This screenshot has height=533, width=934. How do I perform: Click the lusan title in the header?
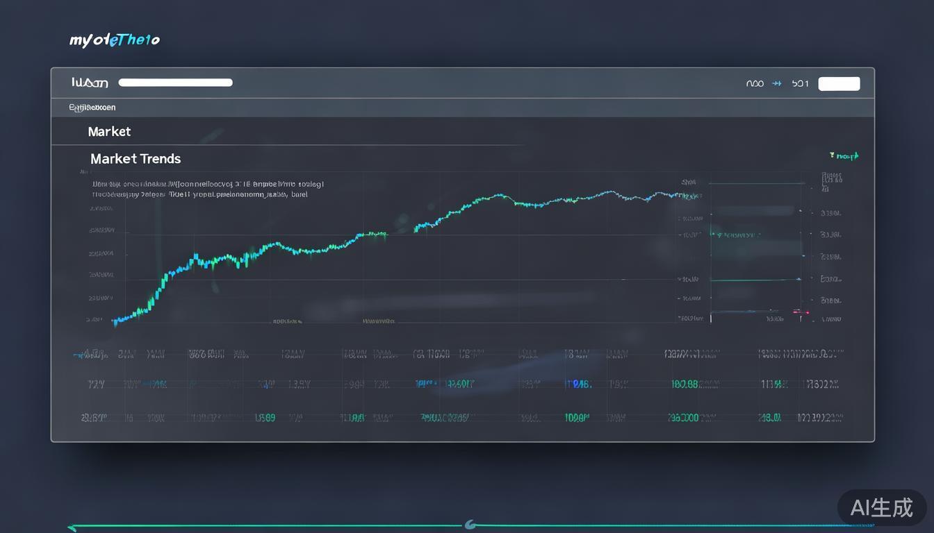[x=90, y=83]
